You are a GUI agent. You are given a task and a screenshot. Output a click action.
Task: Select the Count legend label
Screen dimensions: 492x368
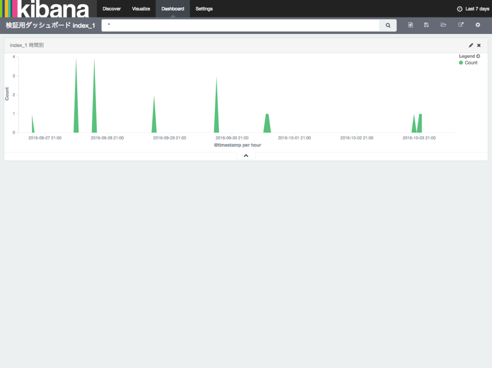point(471,63)
